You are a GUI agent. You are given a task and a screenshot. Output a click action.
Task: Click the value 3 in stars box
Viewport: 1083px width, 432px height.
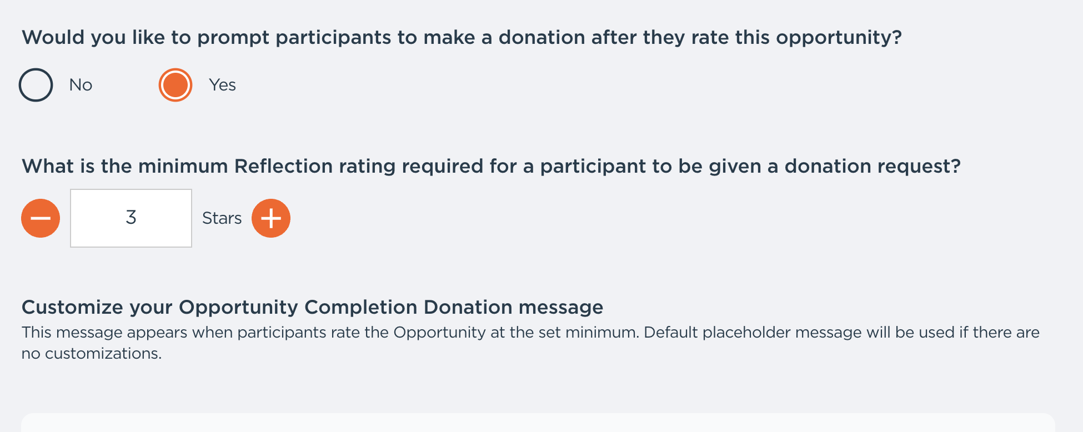[131, 217]
